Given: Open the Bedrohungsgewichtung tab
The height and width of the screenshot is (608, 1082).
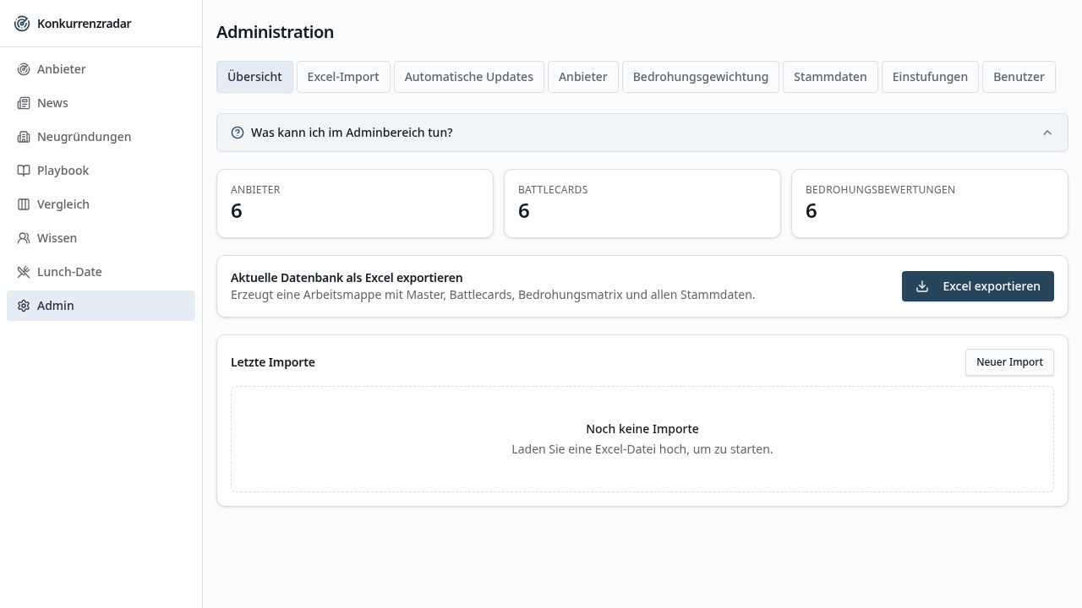Looking at the screenshot, I should (701, 77).
